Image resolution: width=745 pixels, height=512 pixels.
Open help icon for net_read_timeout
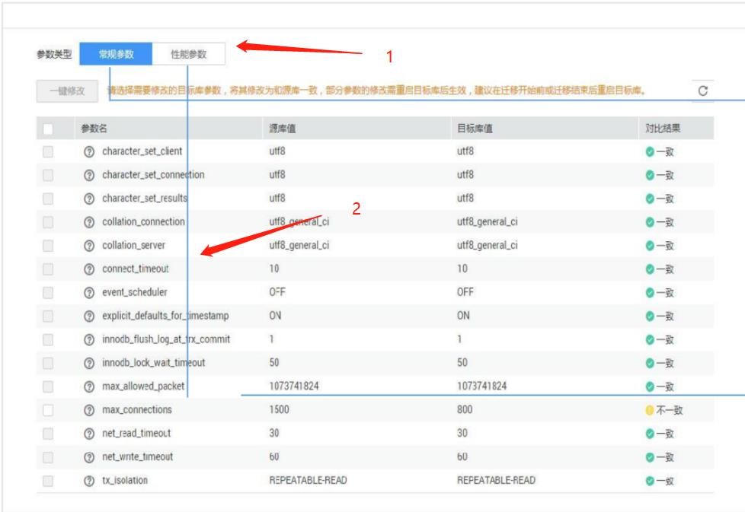point(89,434)
